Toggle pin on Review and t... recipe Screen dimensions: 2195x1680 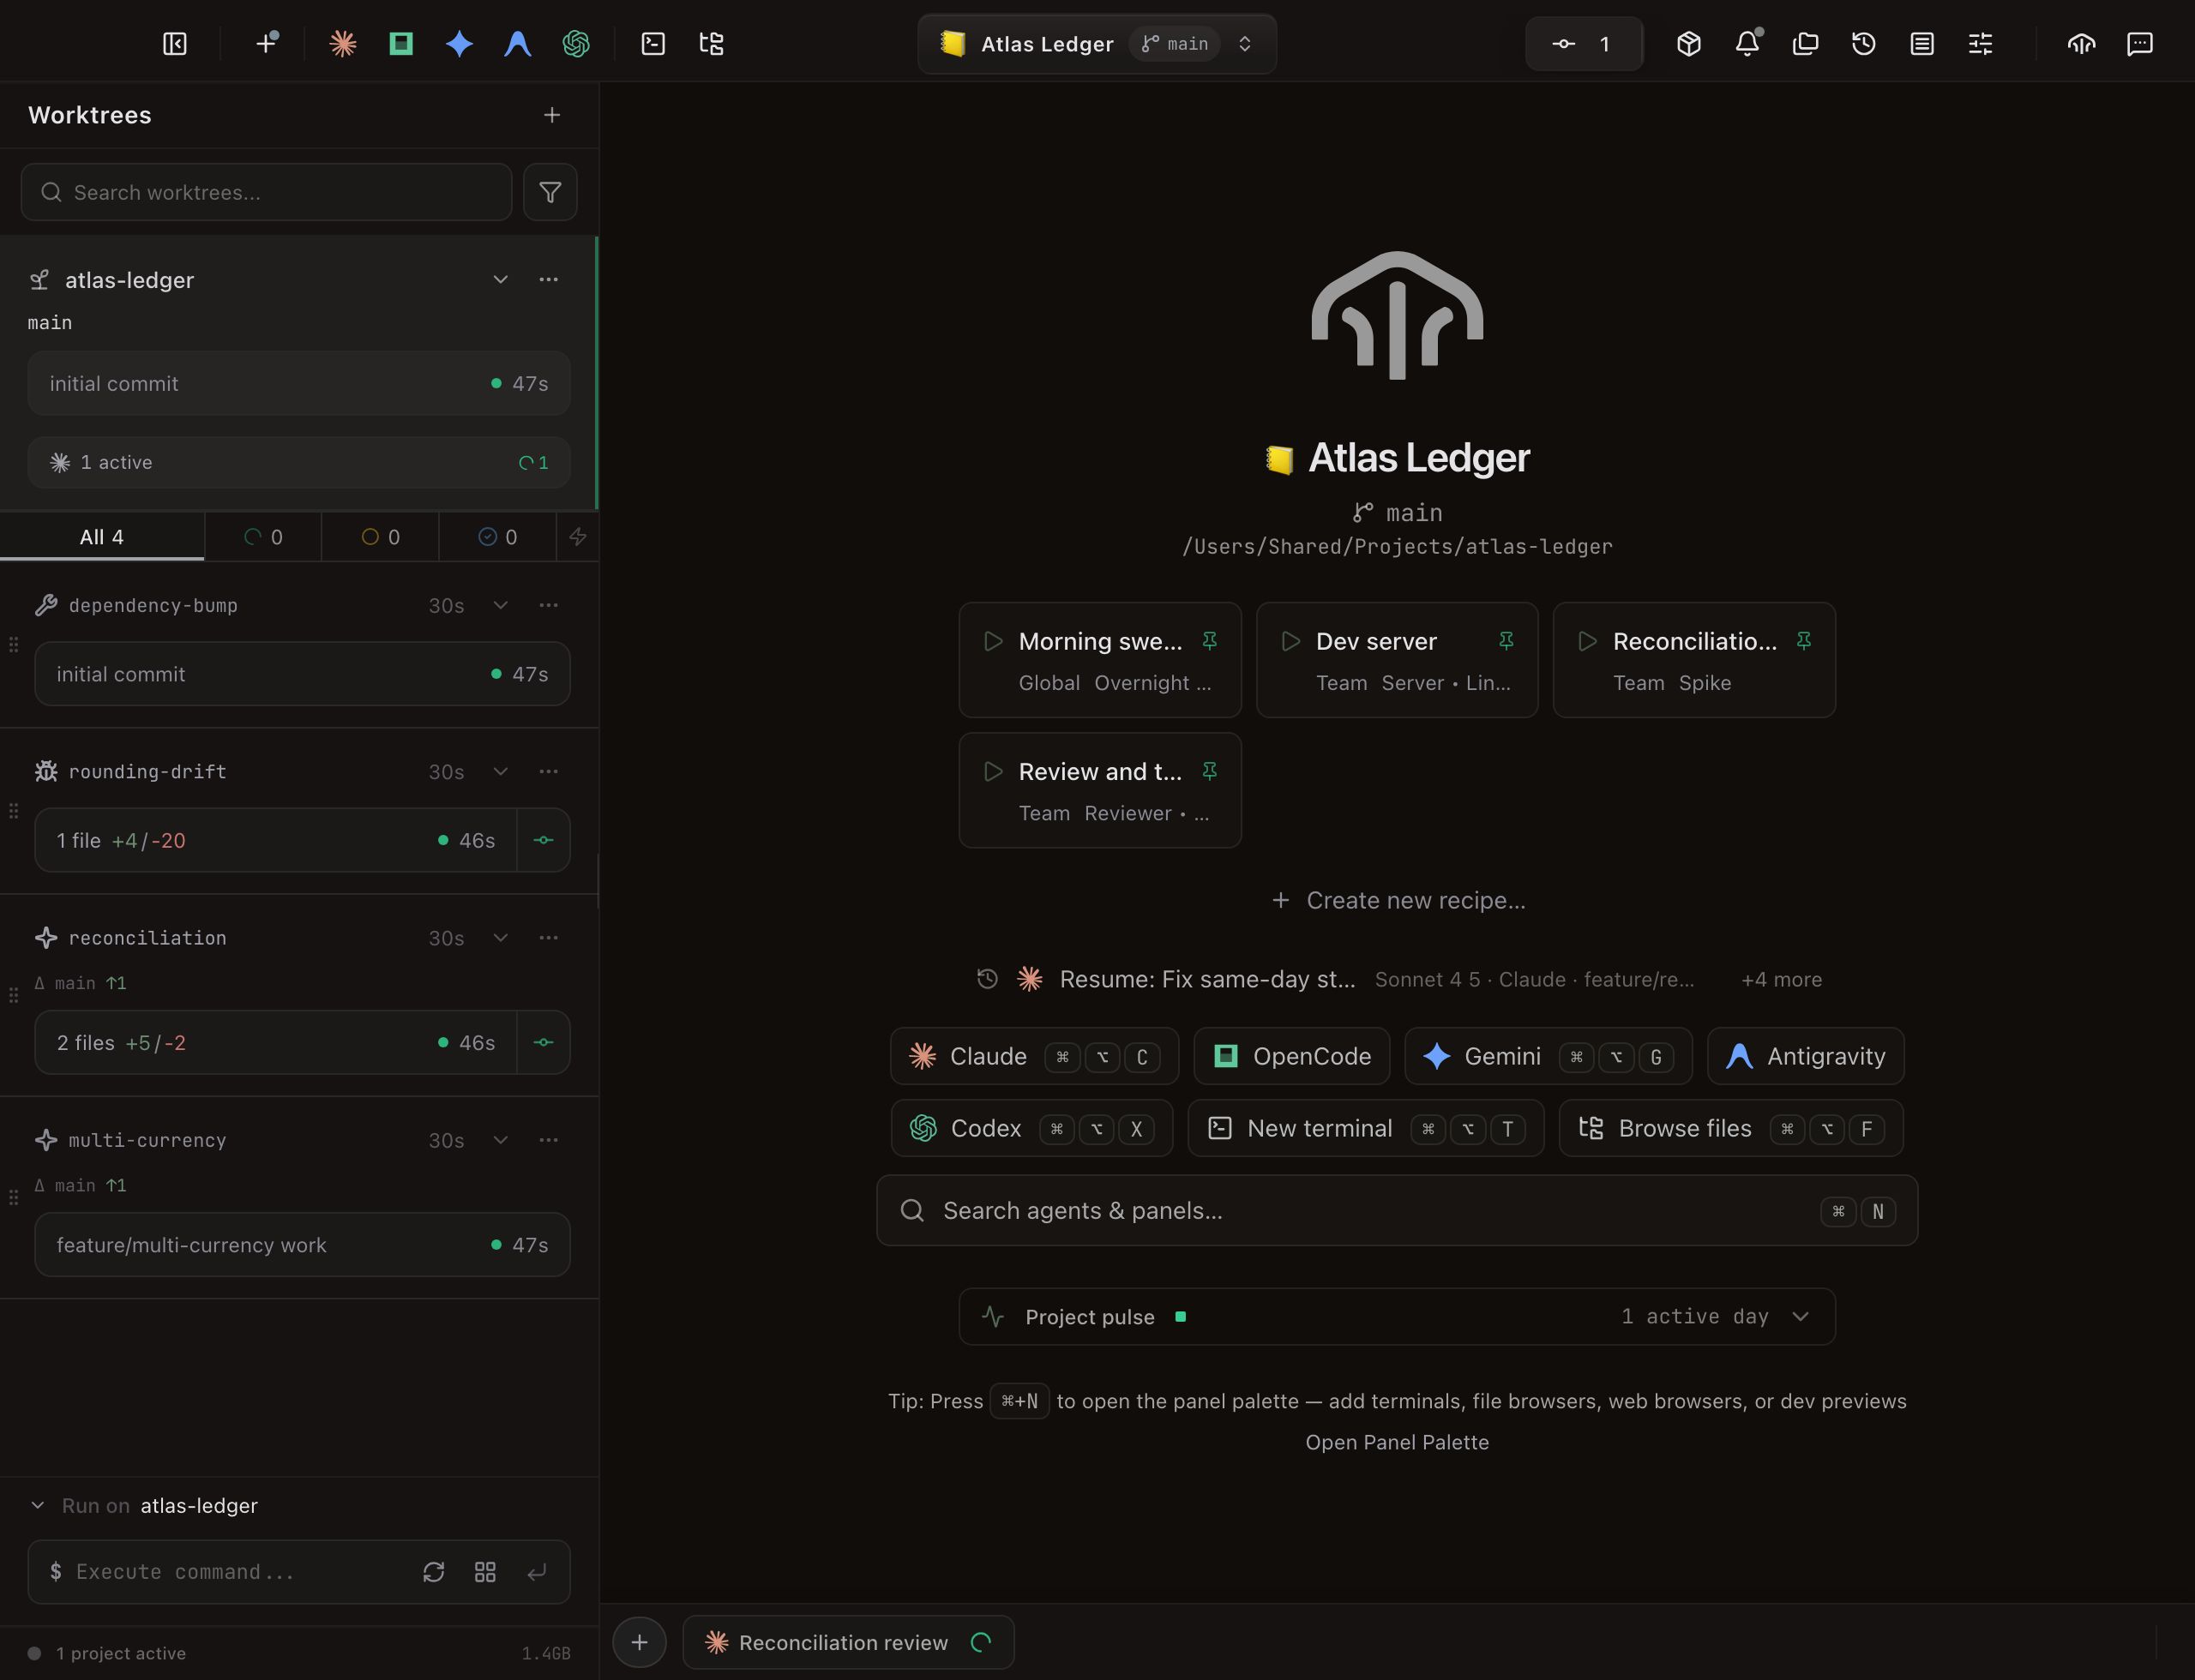[1210, 771]
